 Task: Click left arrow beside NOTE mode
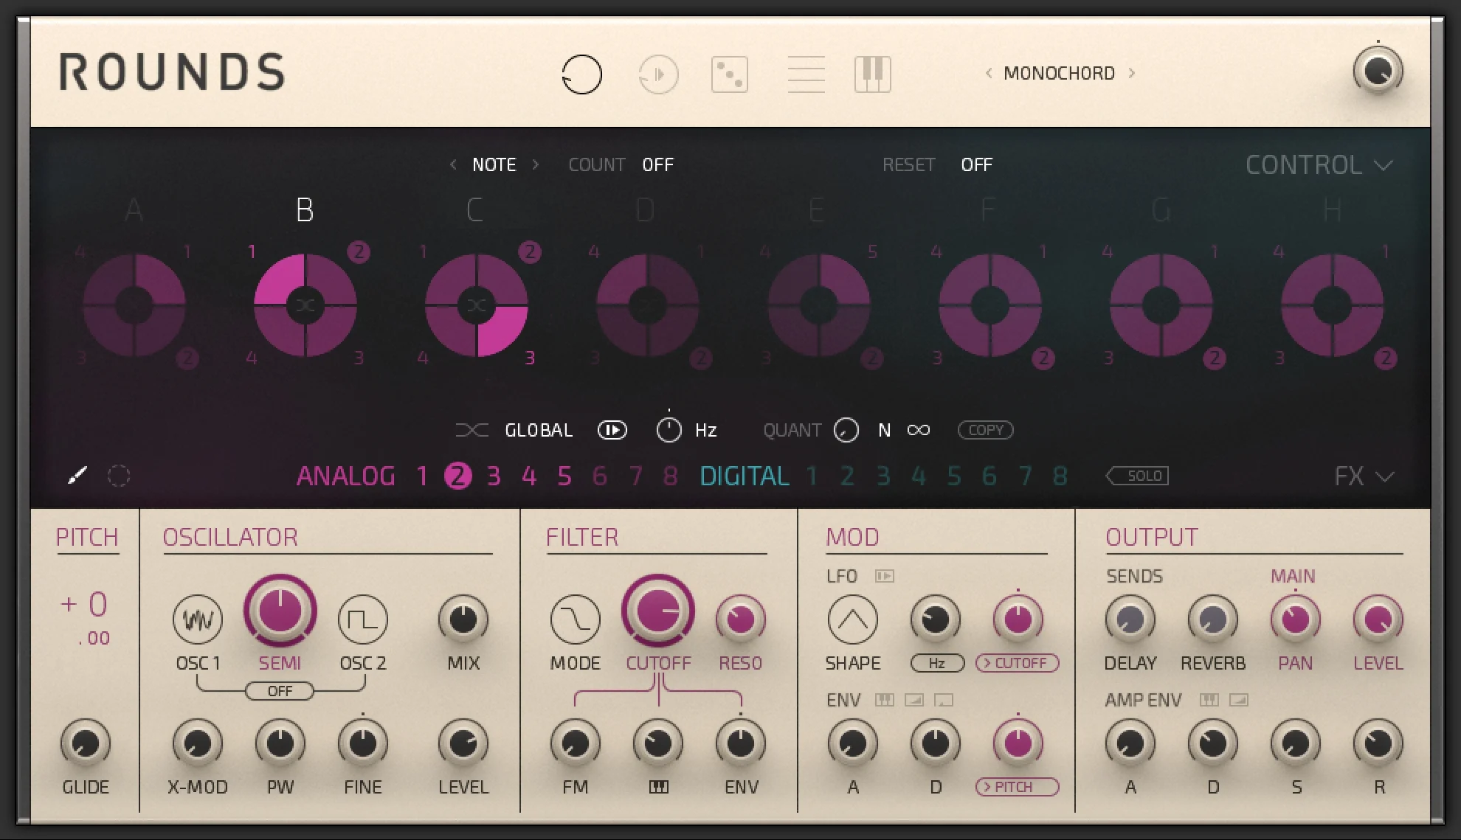(453, 164)
